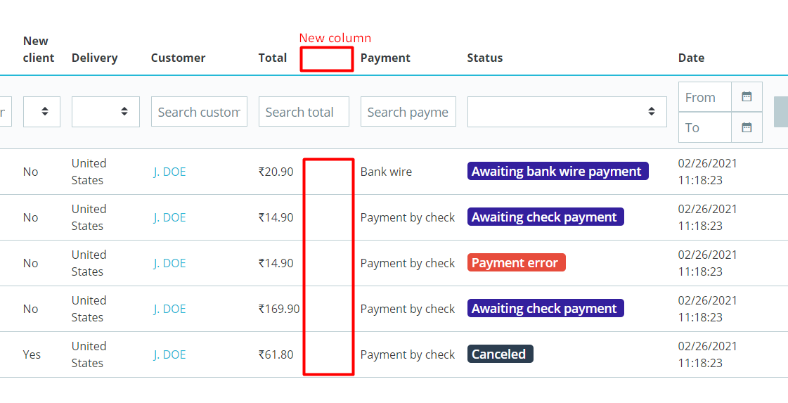Screen dimensions: 788x403
Task: Click the Payment error status badge
Action: [x=515, y=263]
